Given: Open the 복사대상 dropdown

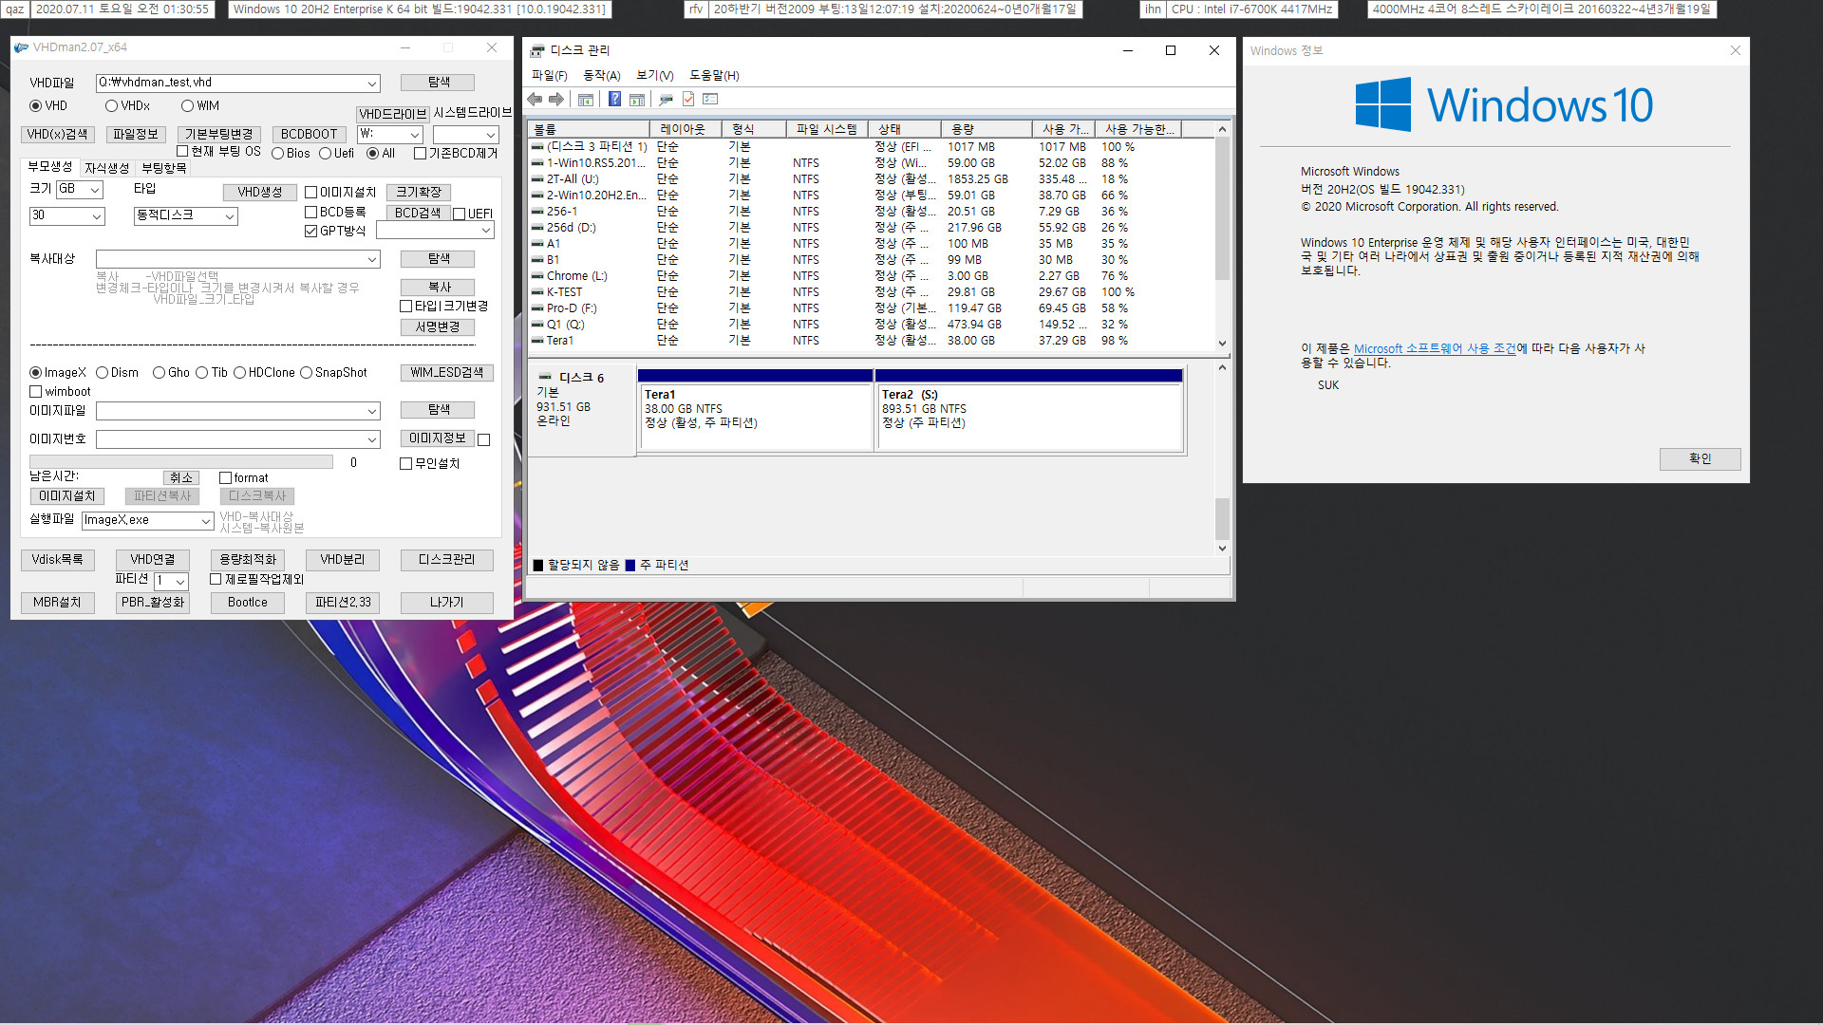Looking at the screenshot, I should tap(372, 260).
